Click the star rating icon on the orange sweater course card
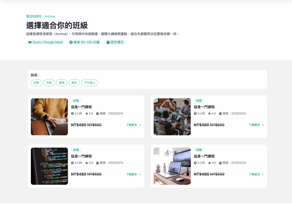 point(86,114)
